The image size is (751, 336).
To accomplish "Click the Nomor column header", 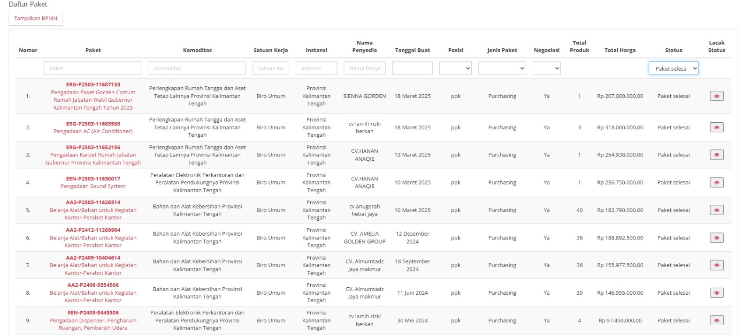I will (28, 50).
